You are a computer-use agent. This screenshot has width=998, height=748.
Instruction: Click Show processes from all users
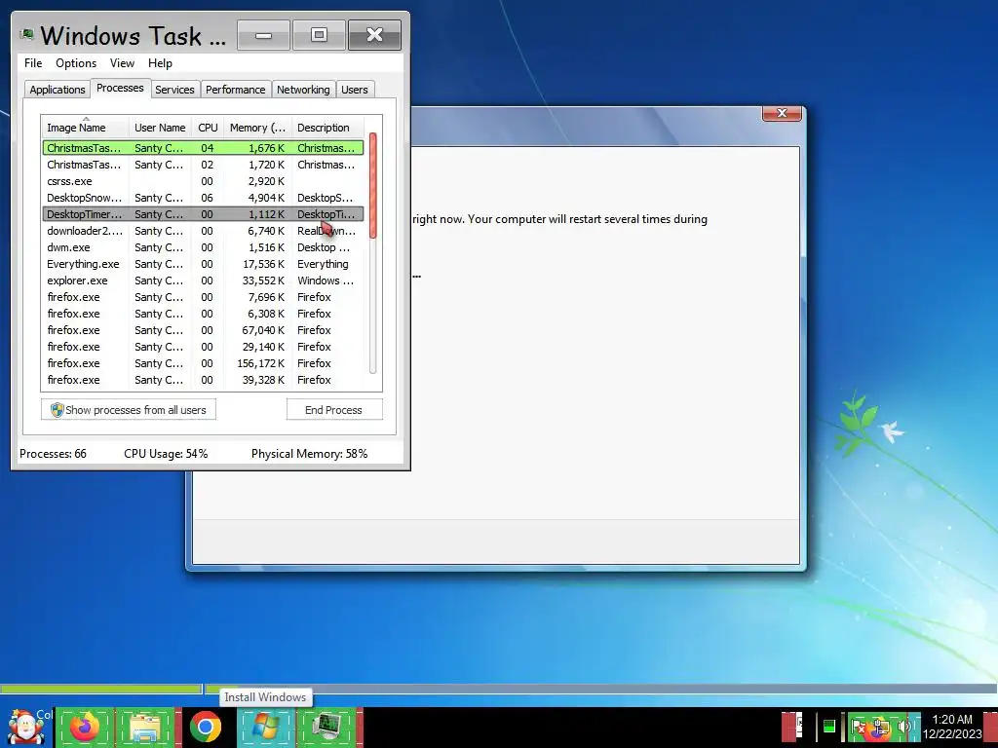(x=129, y=410)
